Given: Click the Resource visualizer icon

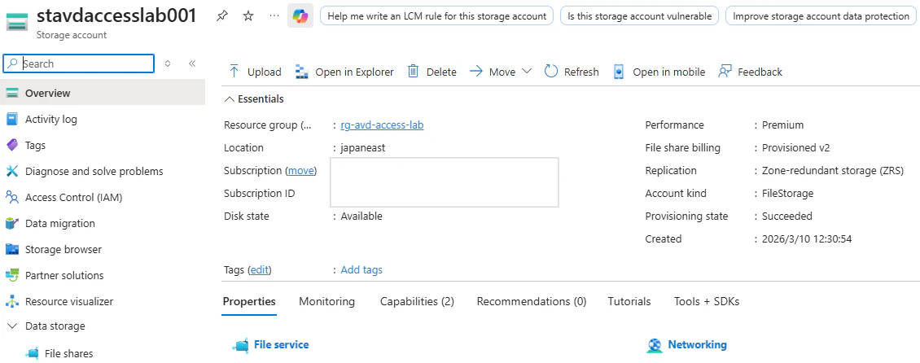Looking at the screenshot, I should pyautogui.click(x=11, y=301).
